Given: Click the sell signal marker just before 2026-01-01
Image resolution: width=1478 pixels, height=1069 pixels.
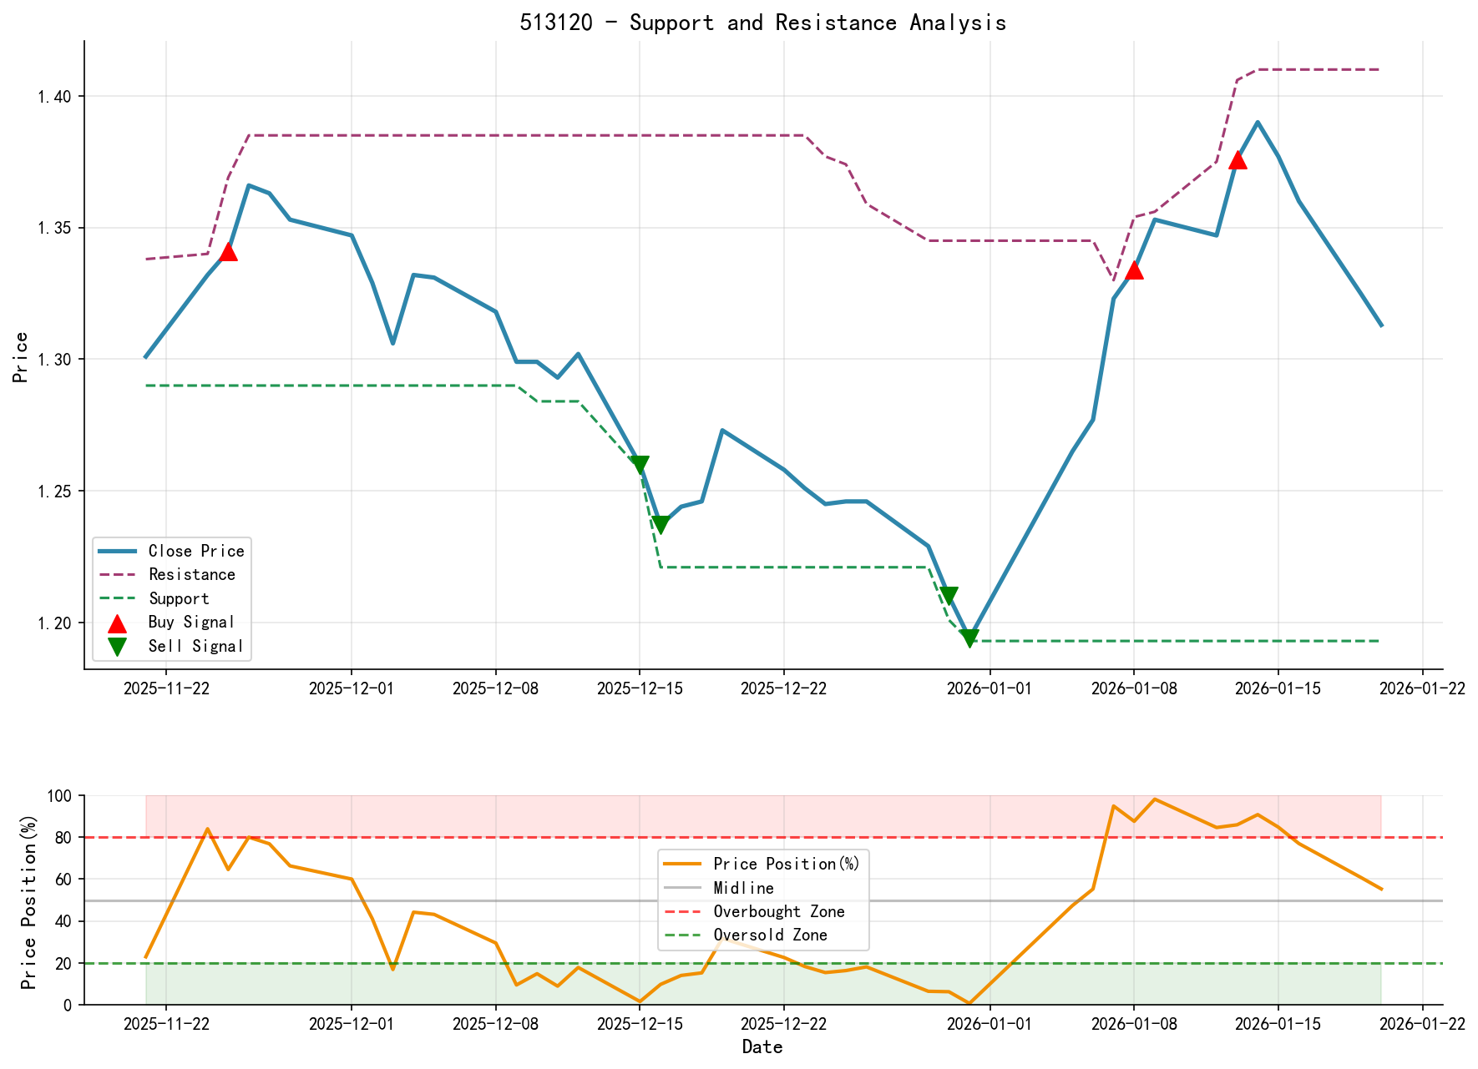Looking at the screenshot, I should point(951,592).
